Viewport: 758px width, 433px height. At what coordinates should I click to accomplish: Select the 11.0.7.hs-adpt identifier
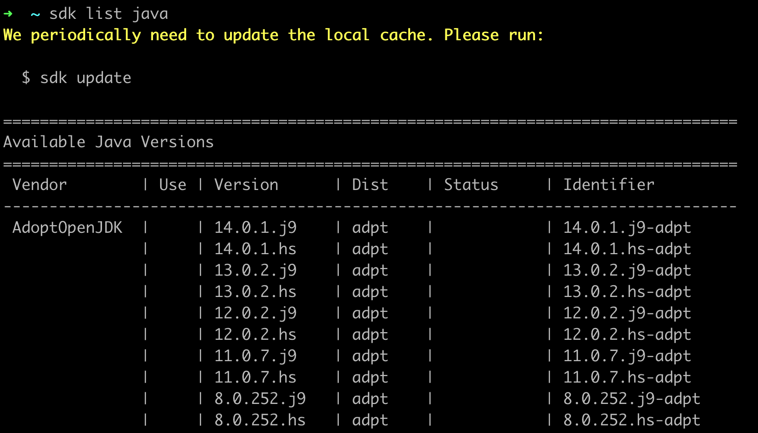click(626, 377)
